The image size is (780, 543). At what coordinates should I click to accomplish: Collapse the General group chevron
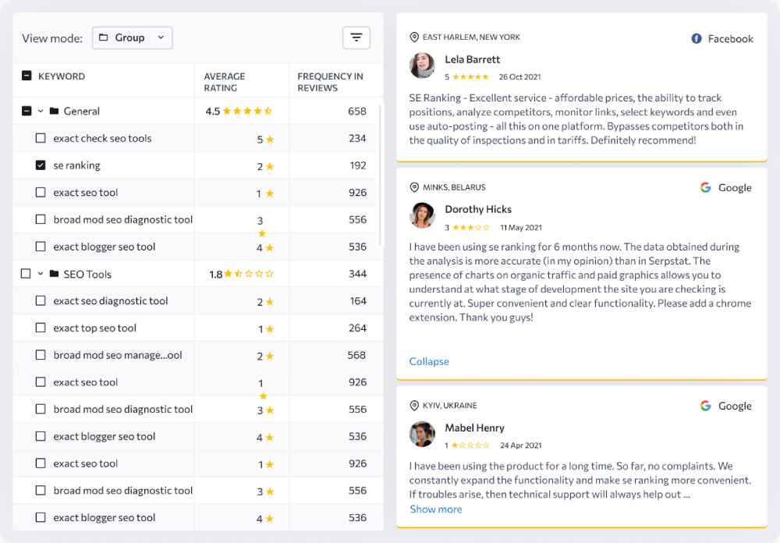(x=41, y=111)
